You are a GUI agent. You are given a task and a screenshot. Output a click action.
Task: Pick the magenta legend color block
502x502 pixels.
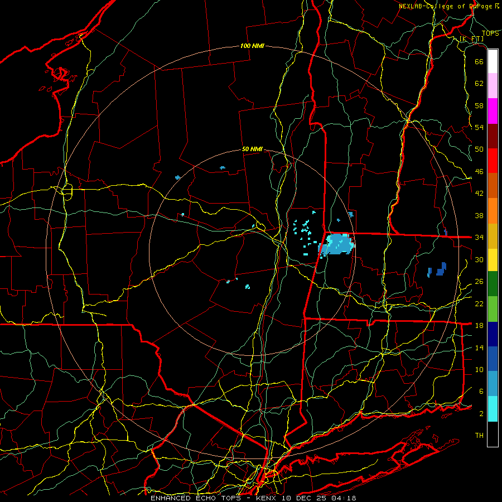pos(493,111)
